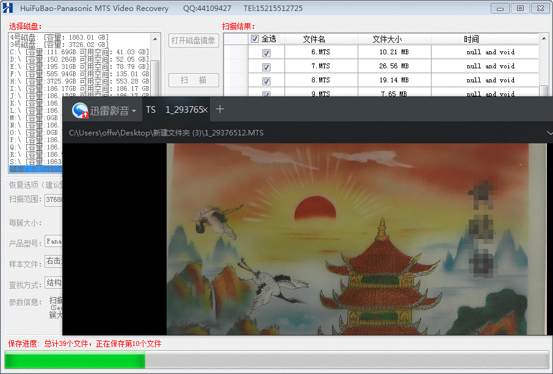Click the 扫描 scan button
The width and height of the screenshot is (553, 374).
[x=193, y=80]
